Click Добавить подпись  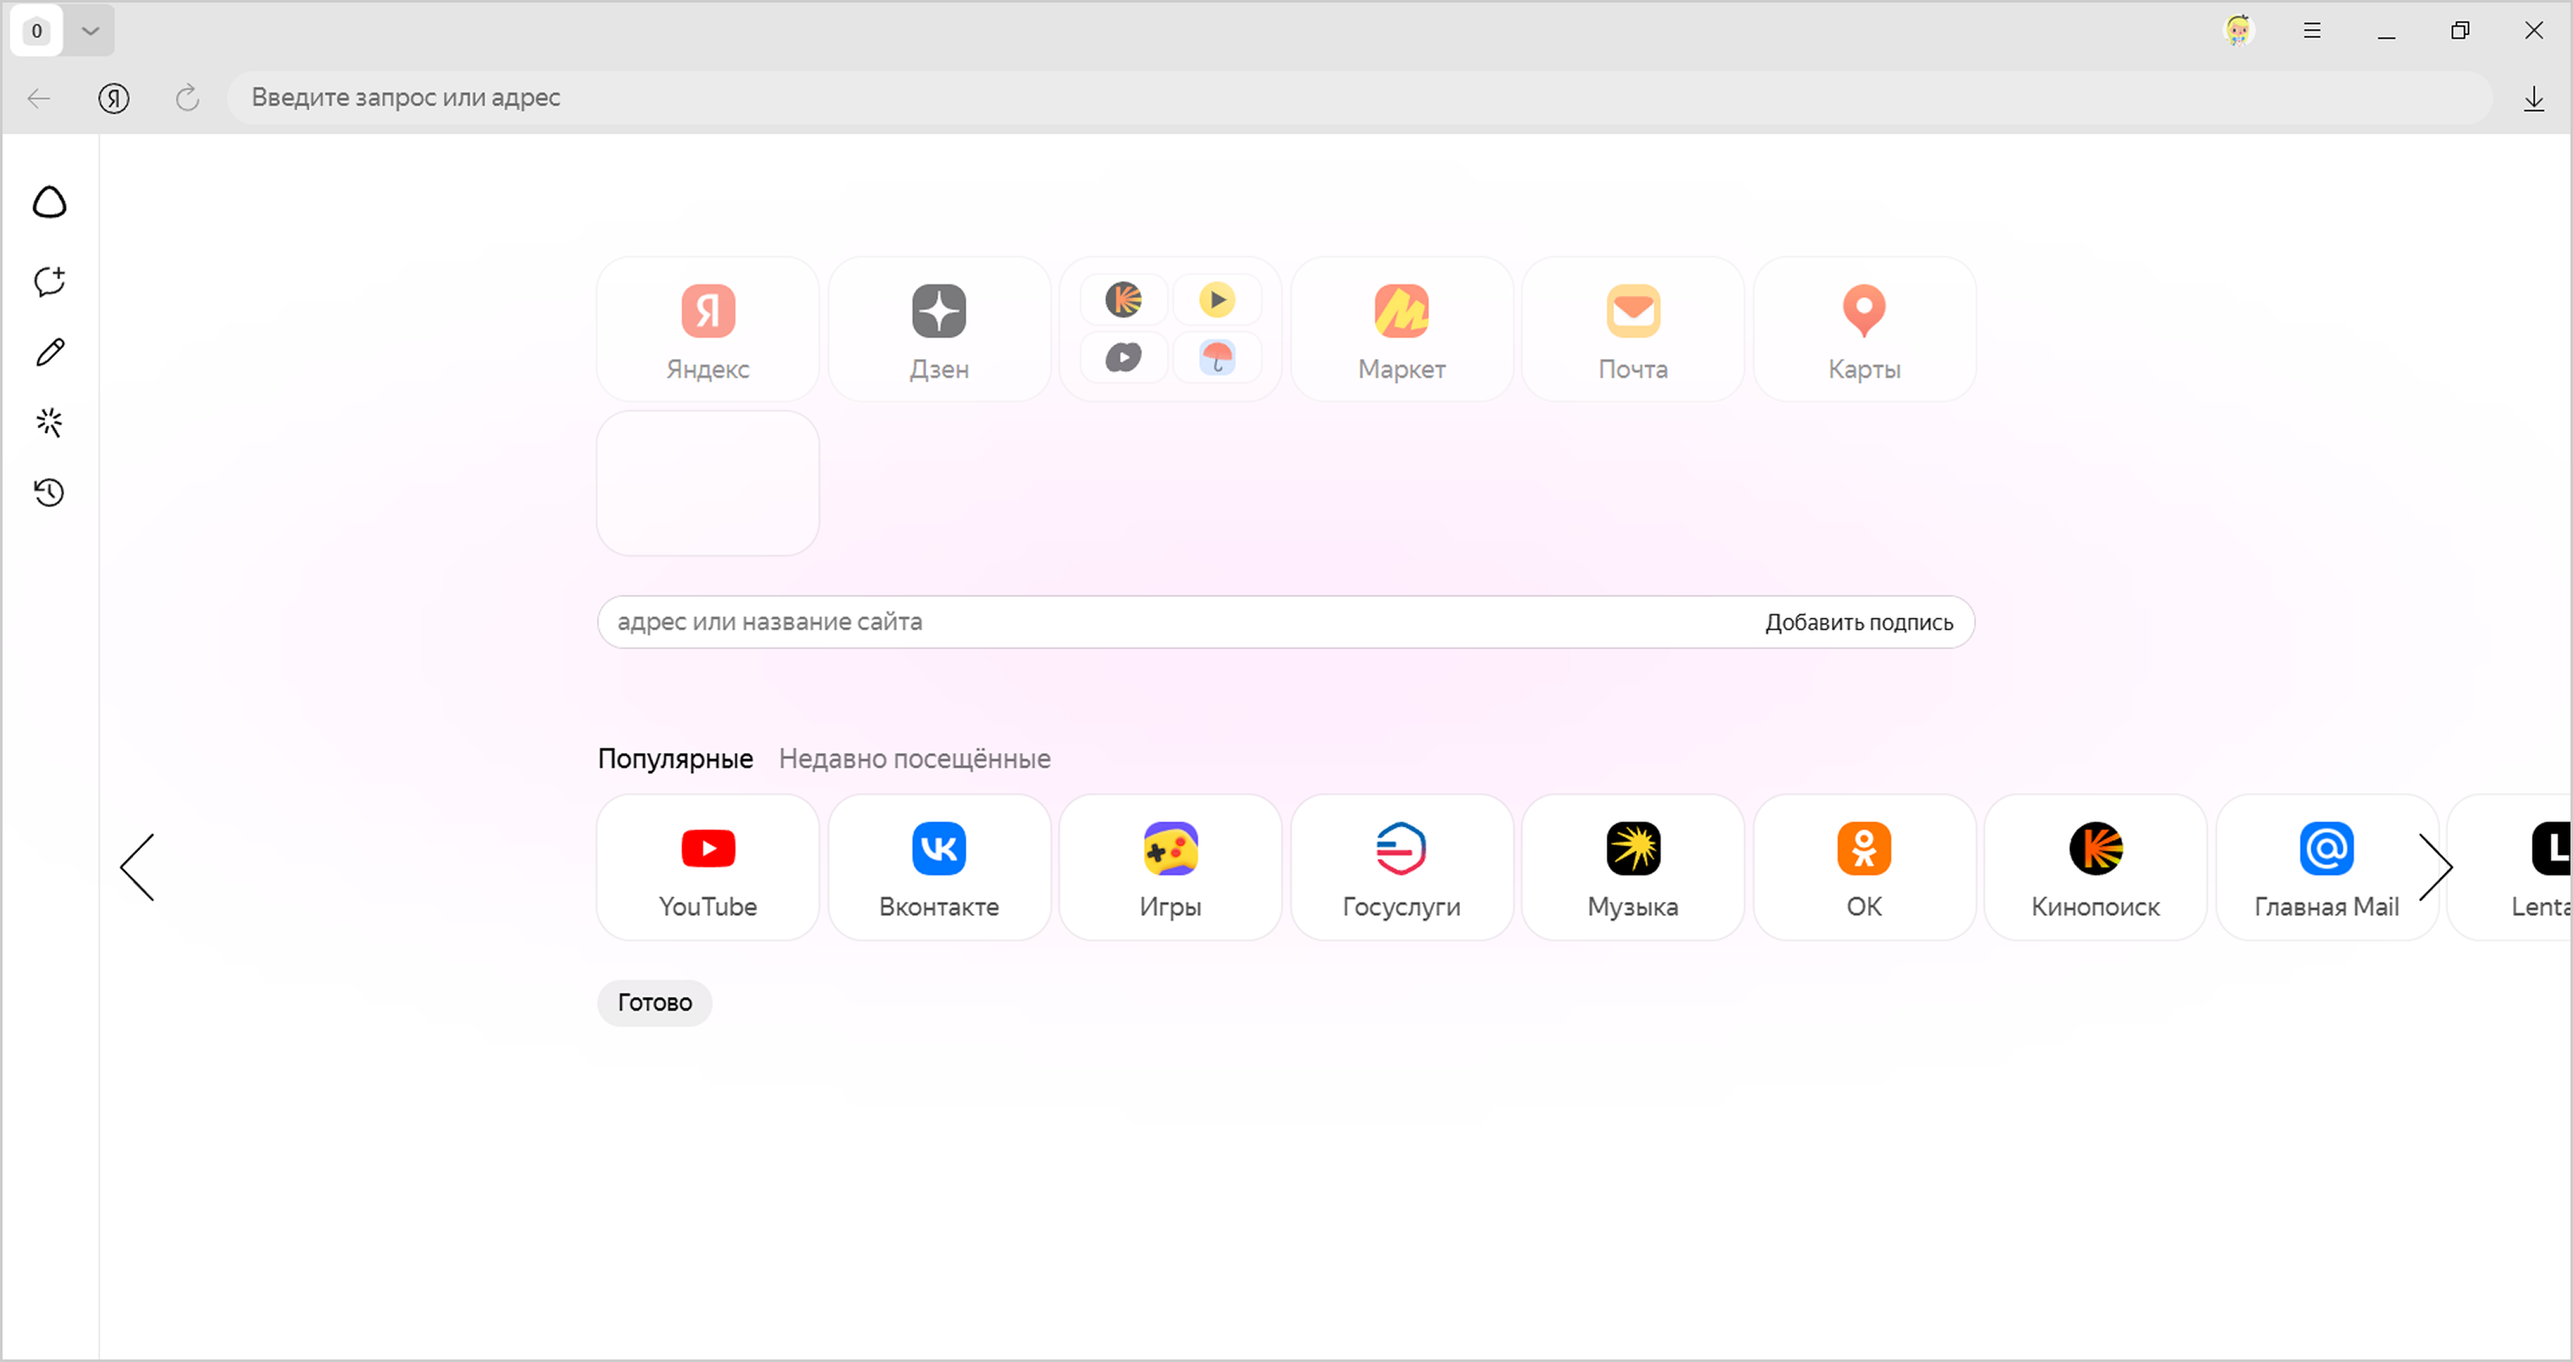tap(1858, 622)
